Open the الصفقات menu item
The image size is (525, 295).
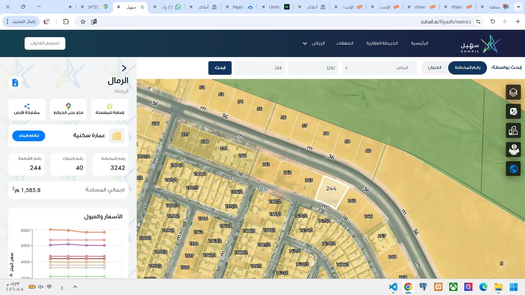pos(345,43)
